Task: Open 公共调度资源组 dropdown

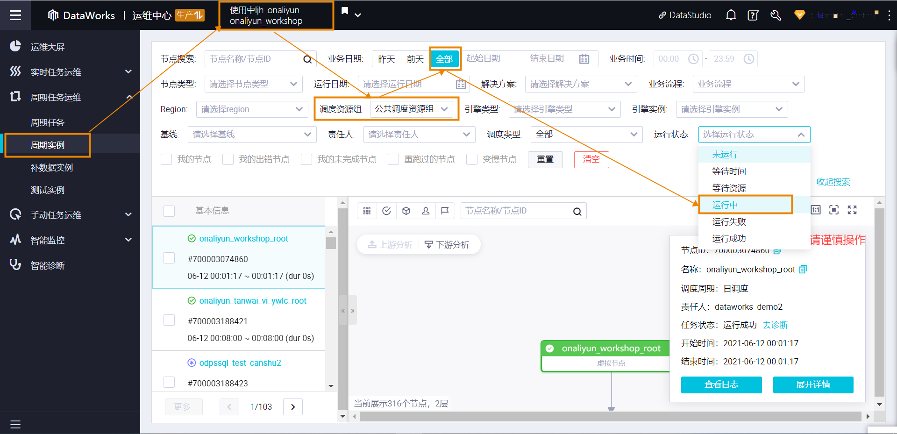Action: [x=411, y=109]
